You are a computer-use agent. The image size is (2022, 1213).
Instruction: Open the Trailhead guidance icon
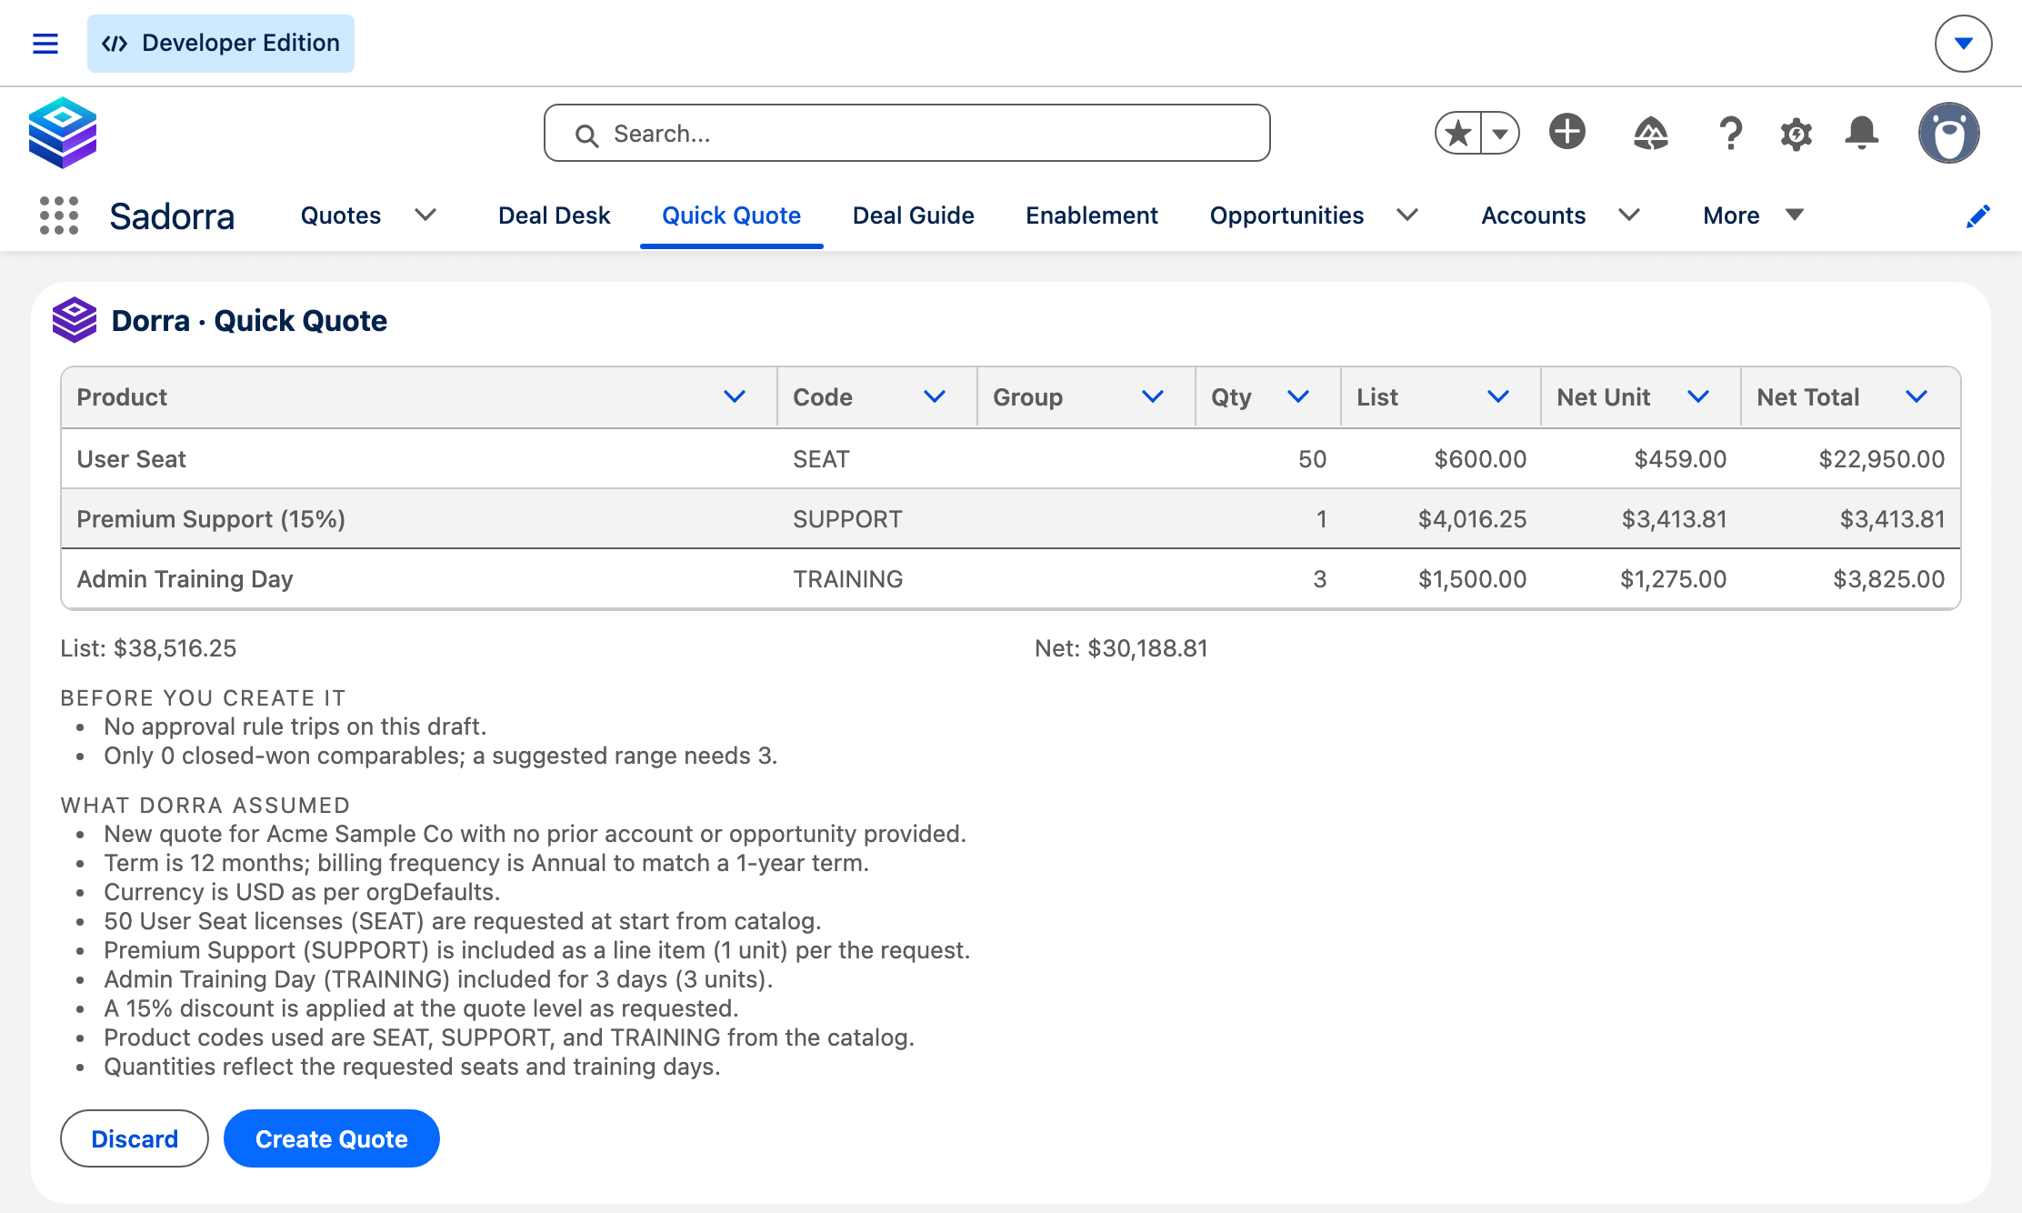[1650, 134]
